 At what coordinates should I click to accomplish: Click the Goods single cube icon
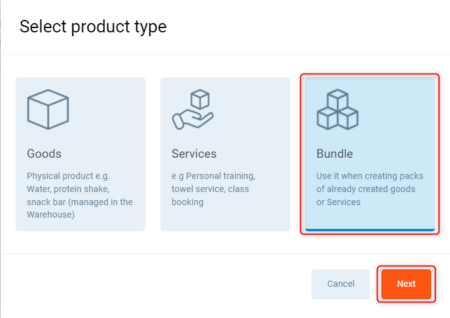coord(48,109)
